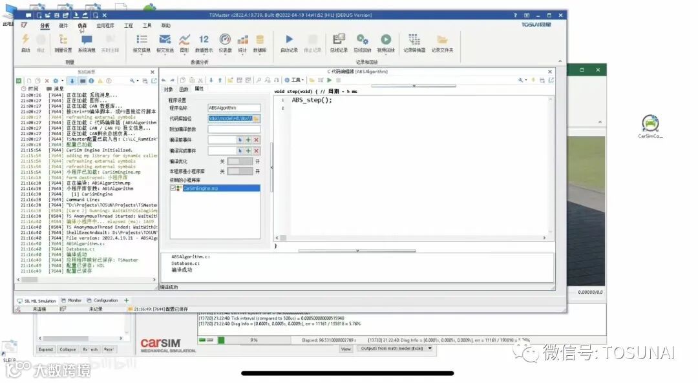Click green run icon in code editor toolbar
Image resolution: width=698 pixels, height=383 pixels.
click(x=330, y=80)
